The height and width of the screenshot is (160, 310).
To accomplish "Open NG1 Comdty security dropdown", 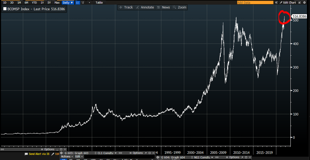I will (203, 157).
